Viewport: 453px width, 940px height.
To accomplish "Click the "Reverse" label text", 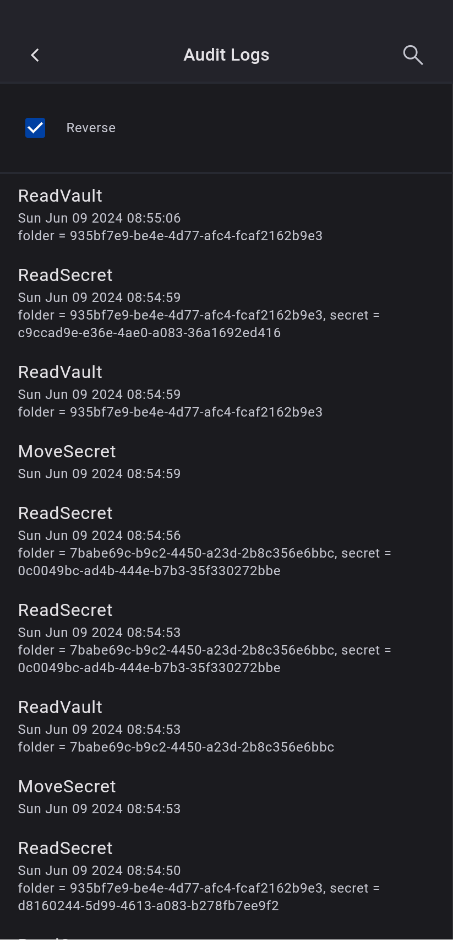I will (x=91, y=128).
